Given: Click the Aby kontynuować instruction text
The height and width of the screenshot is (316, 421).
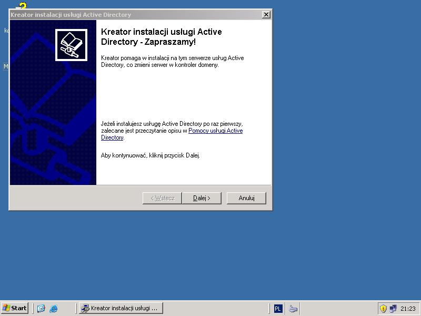Looking at the screenshot, I should click(151, 155).
